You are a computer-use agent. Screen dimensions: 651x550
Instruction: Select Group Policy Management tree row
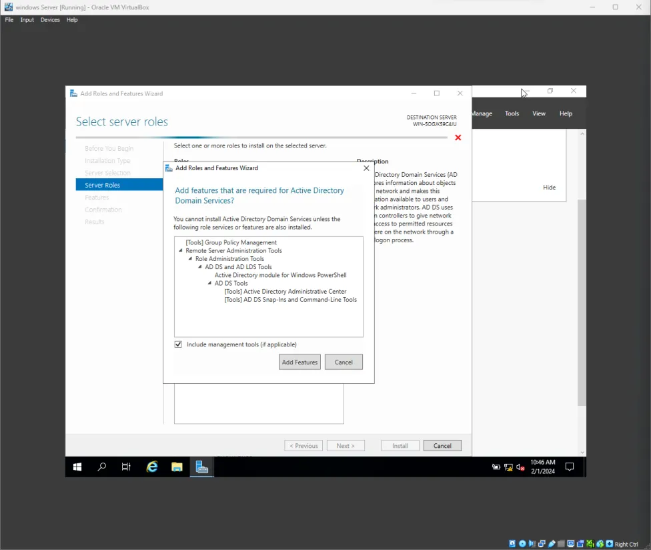(231, 242)
